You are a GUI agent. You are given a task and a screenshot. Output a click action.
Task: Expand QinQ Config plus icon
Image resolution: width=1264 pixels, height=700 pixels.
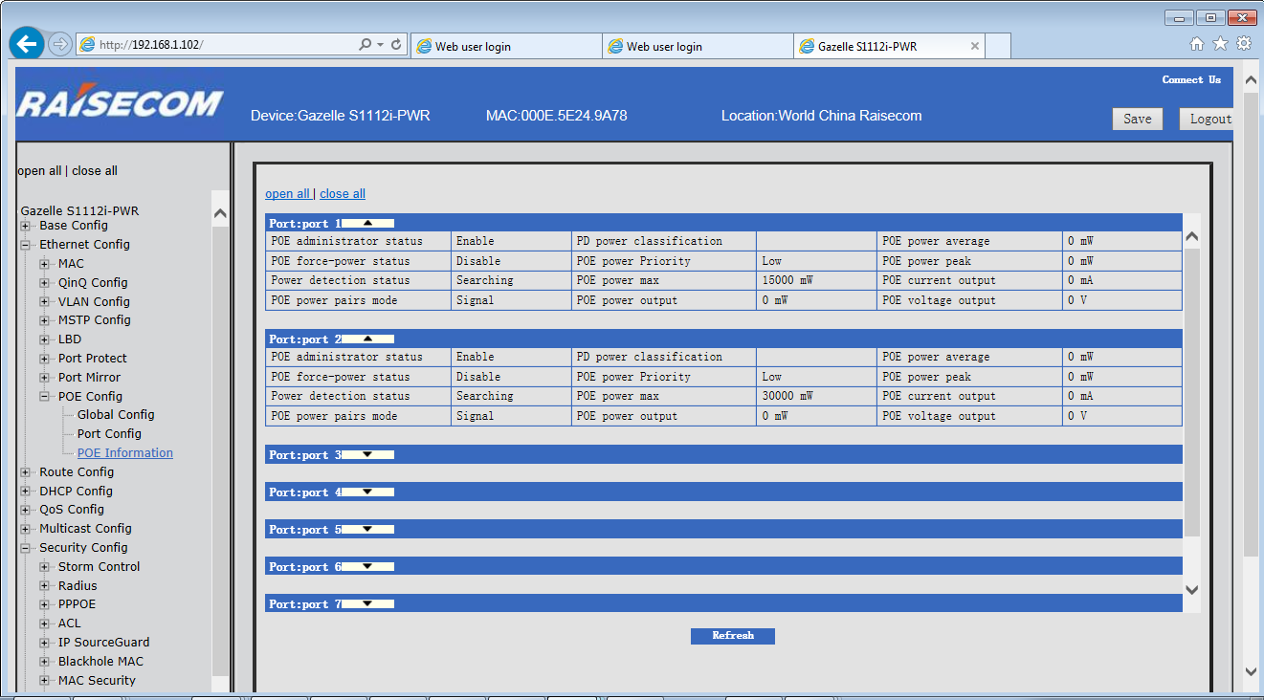tap(45, 283)
